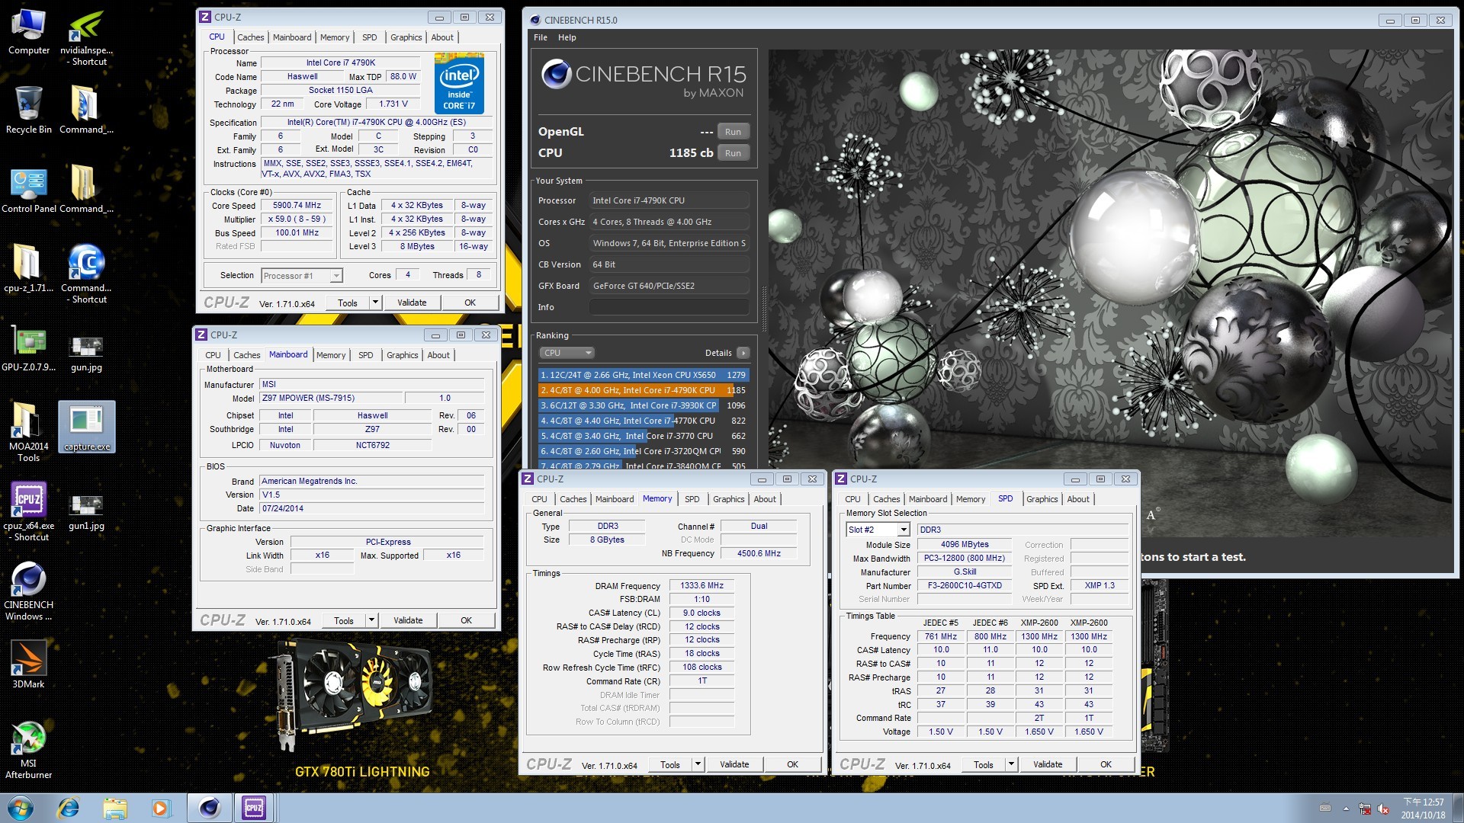
Task: Open Tools dropdown arrow in Memory window
Action: coord(698,764)
